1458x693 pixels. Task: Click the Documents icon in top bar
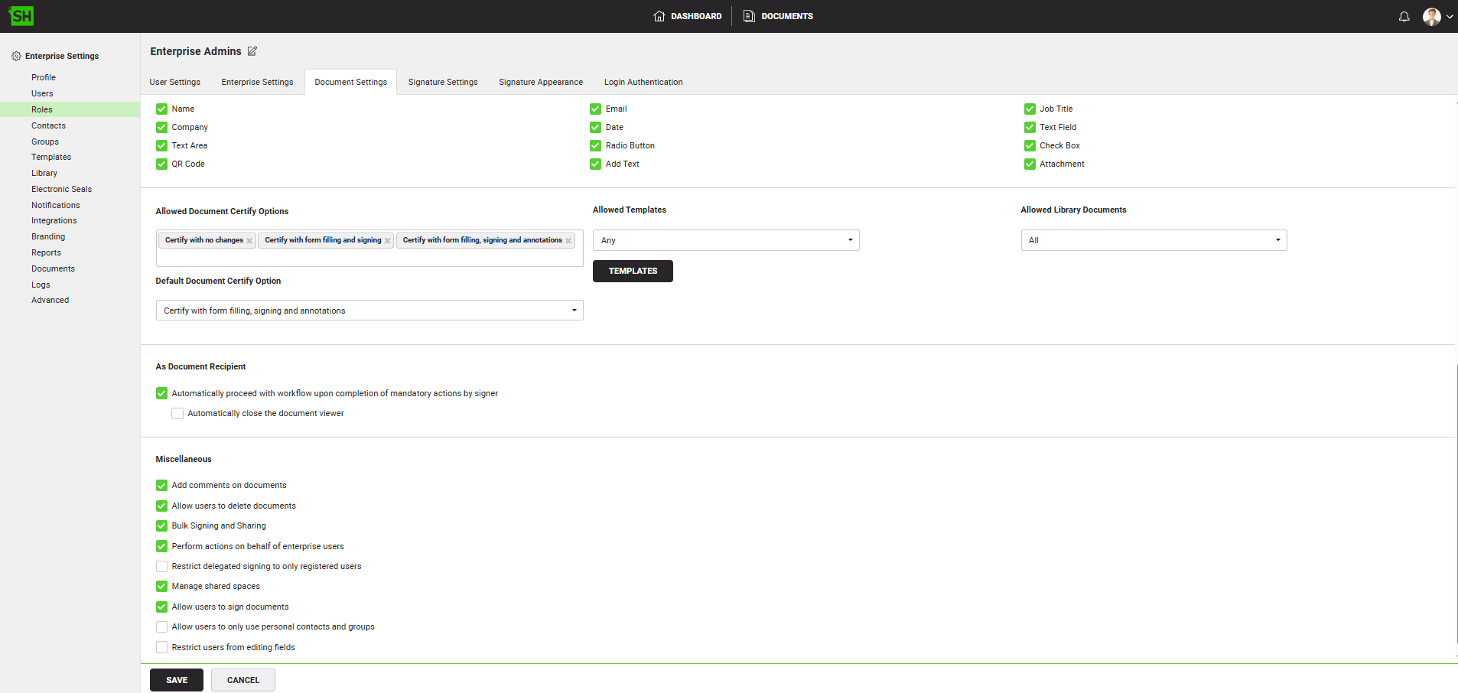click(749, 16)
